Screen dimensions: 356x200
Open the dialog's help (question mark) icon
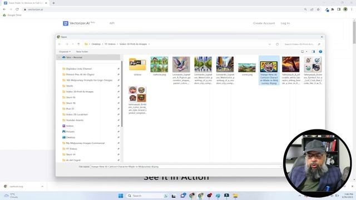pyautogui.click(x=320, y=52)
